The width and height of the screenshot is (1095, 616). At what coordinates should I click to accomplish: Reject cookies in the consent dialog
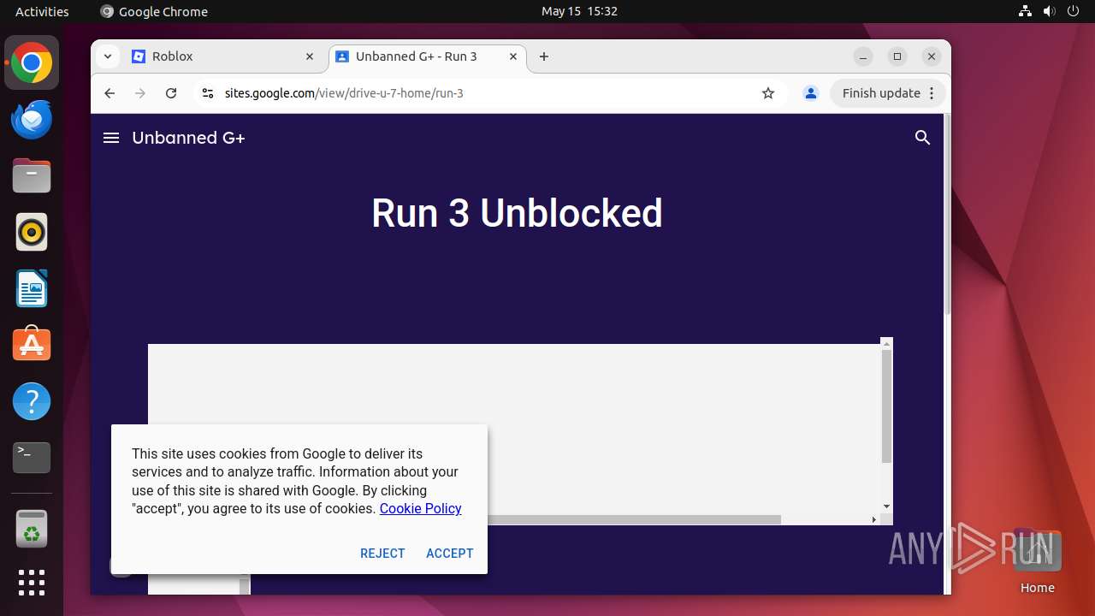(x=382, y=554)
